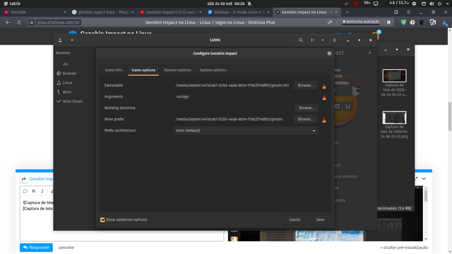Open the power menu icon in top bar
This screenshot has height=254, width=452.
(440, 4)
